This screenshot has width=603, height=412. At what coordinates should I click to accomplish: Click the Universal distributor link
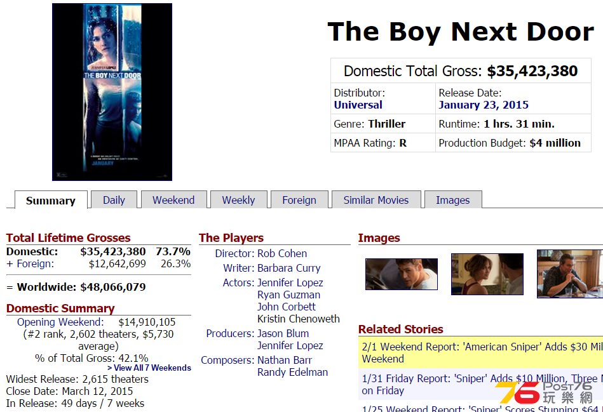click(358, 105)
